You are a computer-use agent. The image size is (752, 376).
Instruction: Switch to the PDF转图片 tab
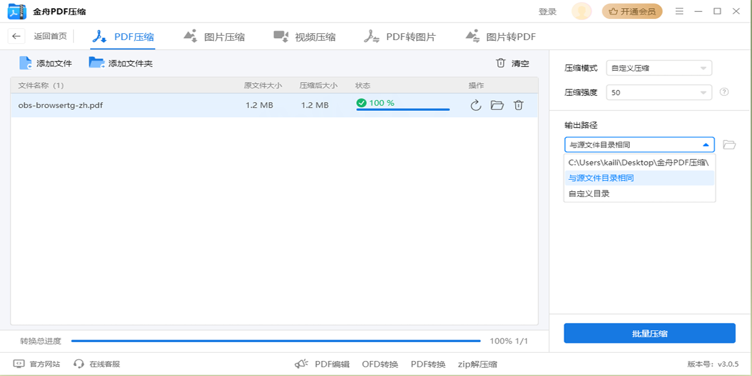tap(400, 36)
